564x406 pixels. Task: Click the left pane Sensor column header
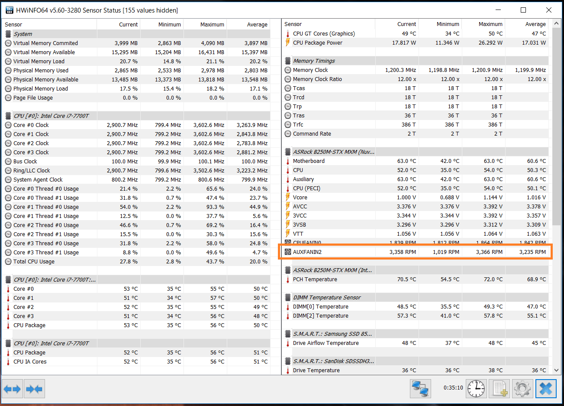point(49,24)
